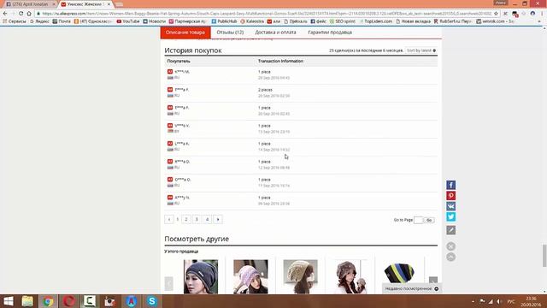The image size is (547, 308).
Task: Click the page vertical scrollbar thumb
Action: coord(544,256)
